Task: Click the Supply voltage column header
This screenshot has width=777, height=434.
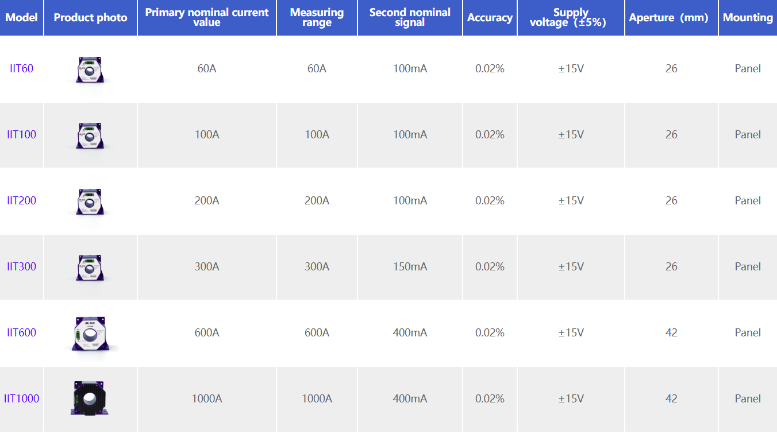Action: [571, 18]
